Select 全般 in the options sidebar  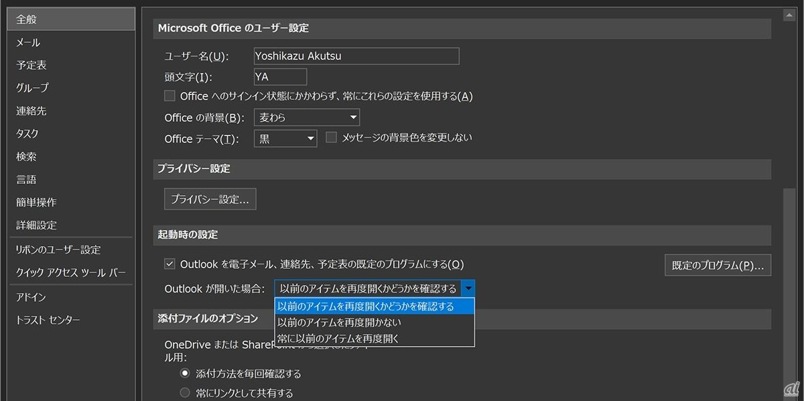(71, 19)
